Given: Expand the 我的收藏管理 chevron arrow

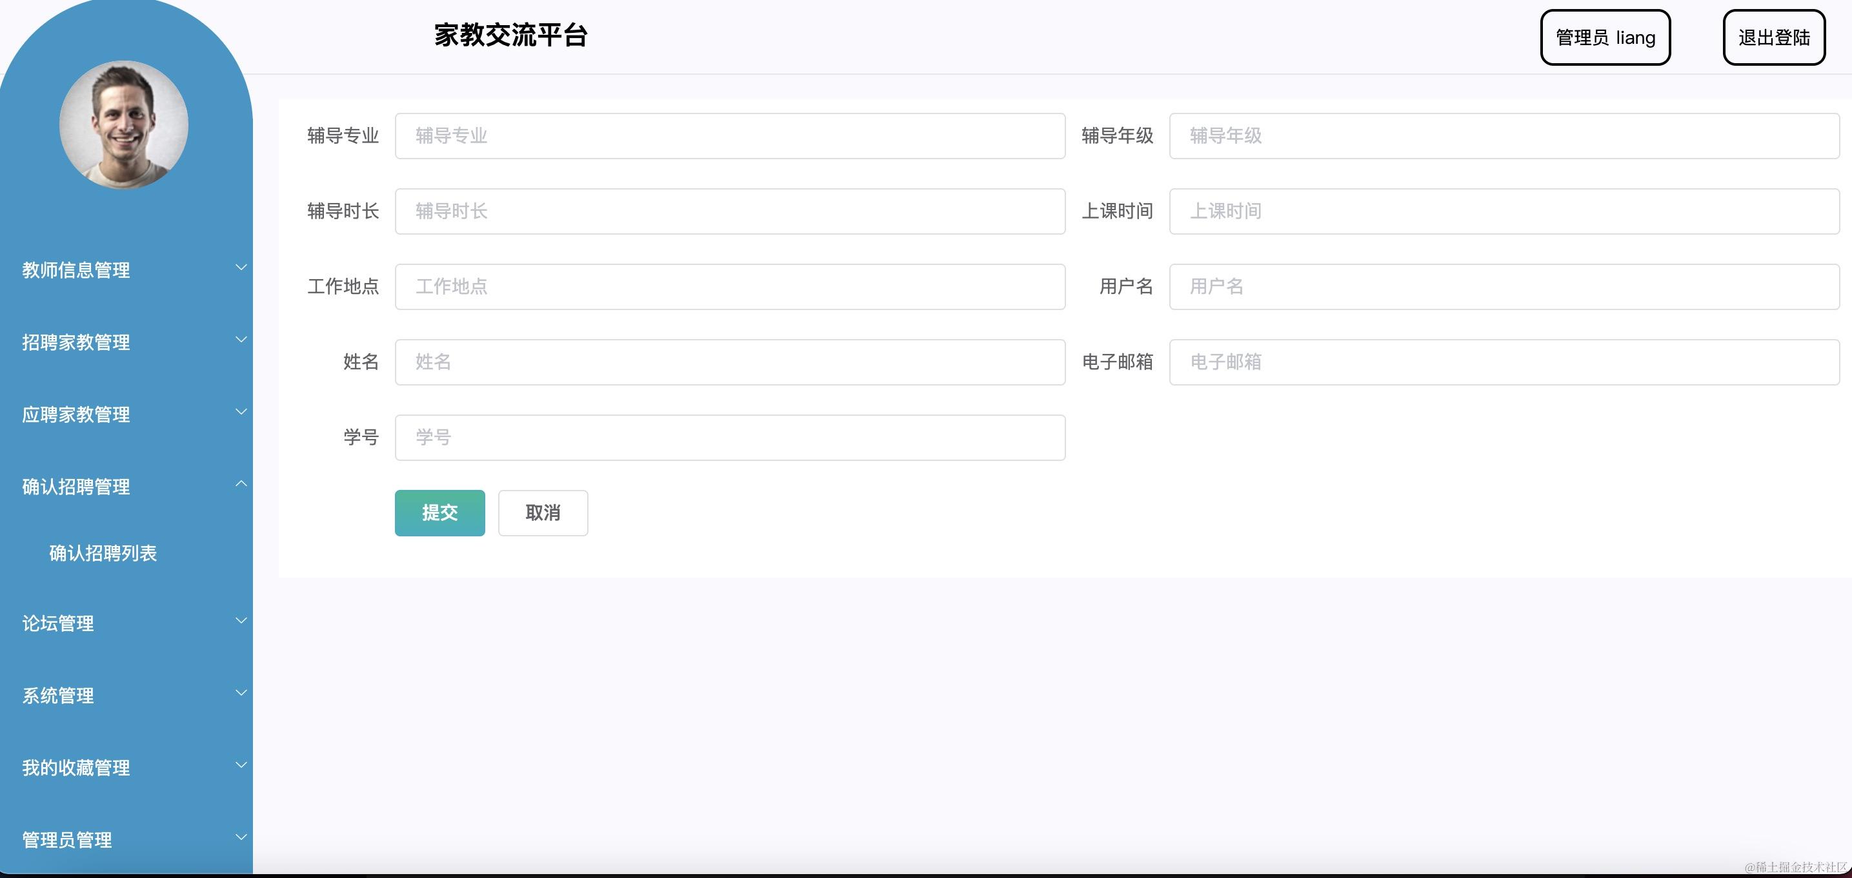Looking at the screenshot, I should click(x=241, y=765).
